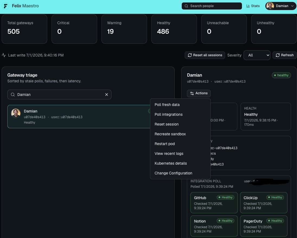This screenshot has height=238, width=297.
Task: Choose View recent logs
Action: 180,154
